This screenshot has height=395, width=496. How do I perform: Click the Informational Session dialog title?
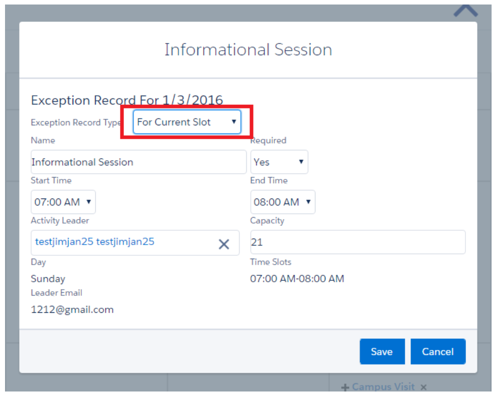click(x=248, y=50)
